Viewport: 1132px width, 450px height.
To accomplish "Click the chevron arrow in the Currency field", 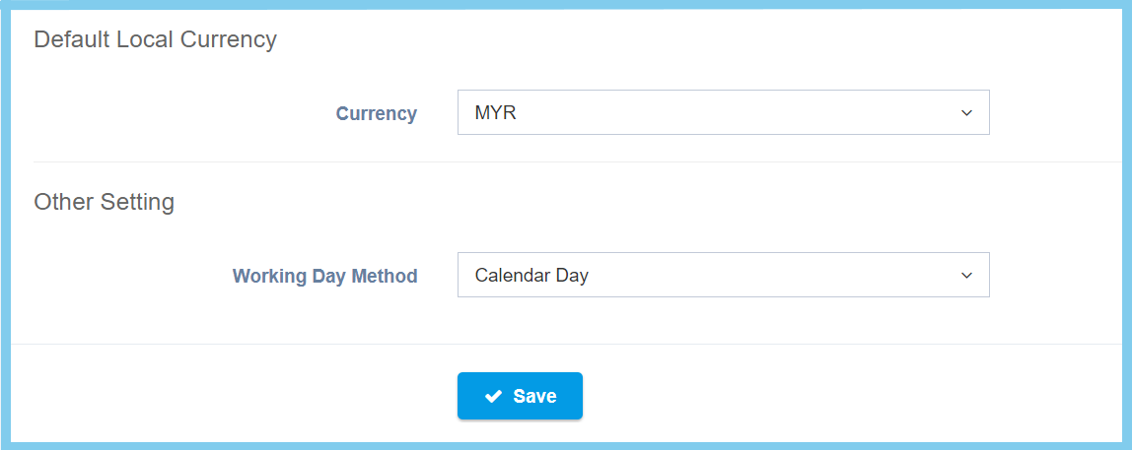I will point(966,113).
